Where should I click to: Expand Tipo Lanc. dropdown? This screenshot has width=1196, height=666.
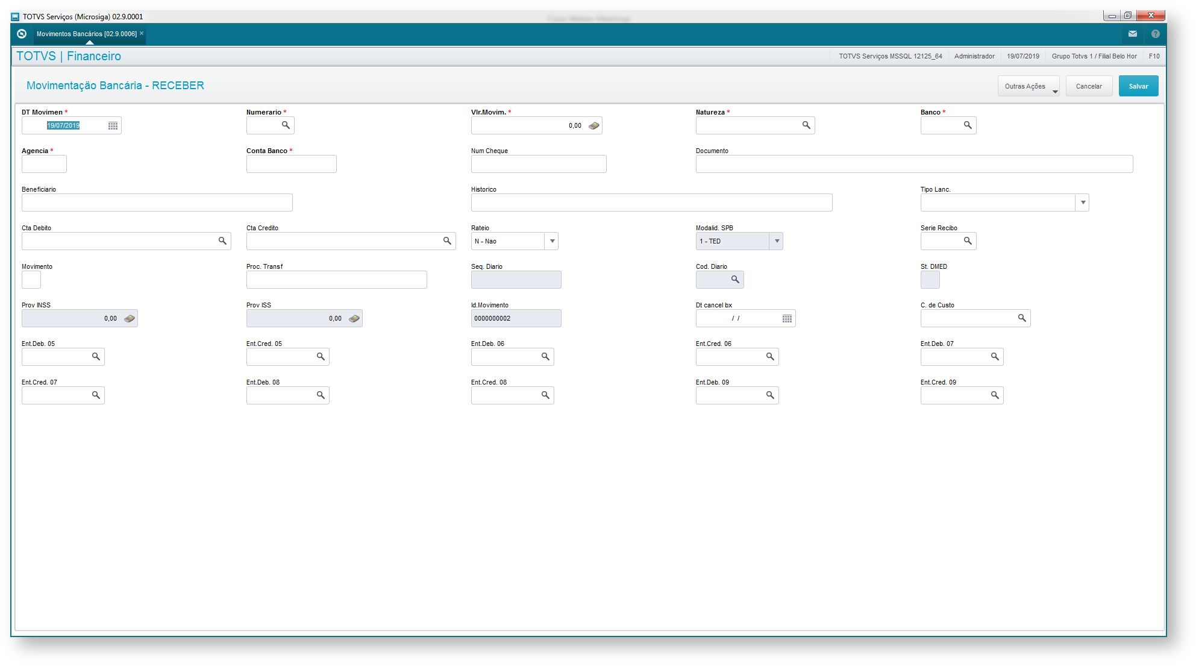pos(1083,203)
